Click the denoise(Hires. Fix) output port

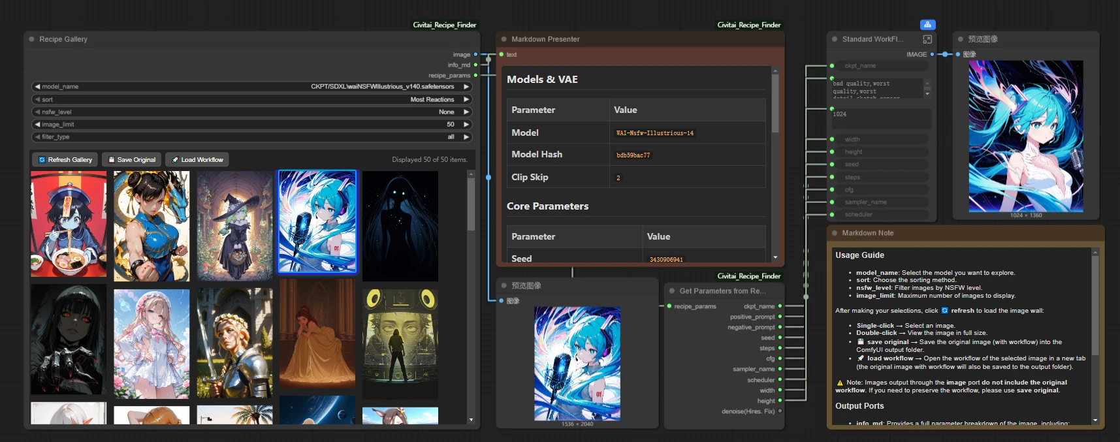pyautogui.click(x=780, y=411)
